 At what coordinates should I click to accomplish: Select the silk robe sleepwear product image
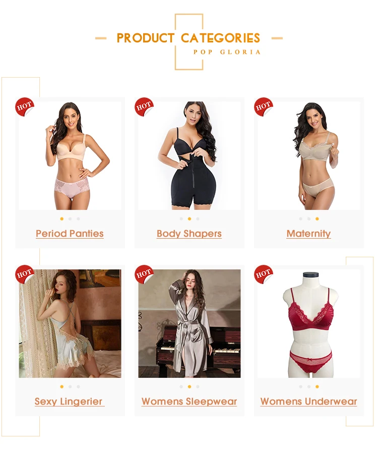(x=189, y=323)
